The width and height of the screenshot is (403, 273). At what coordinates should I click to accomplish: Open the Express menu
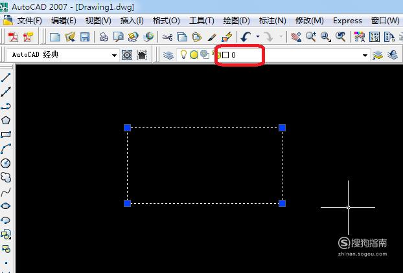[347, 21]
